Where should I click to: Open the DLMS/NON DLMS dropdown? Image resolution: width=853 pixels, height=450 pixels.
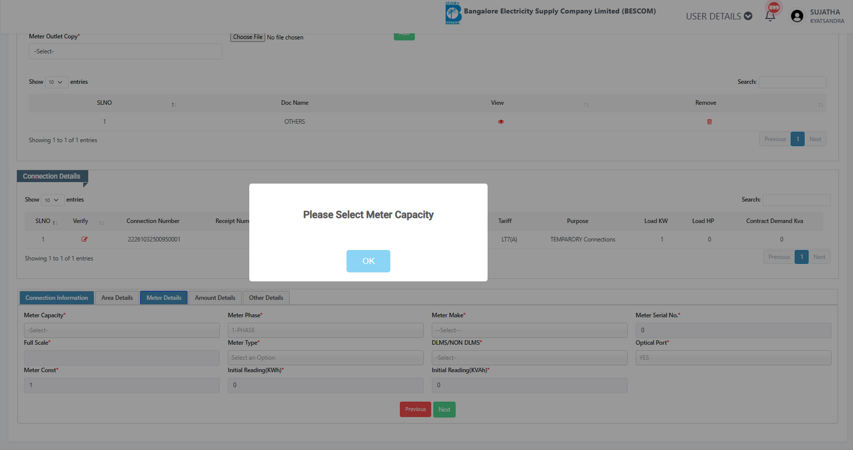point(529,358)
